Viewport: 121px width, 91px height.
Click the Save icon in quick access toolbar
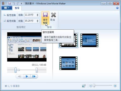[10, 4]
